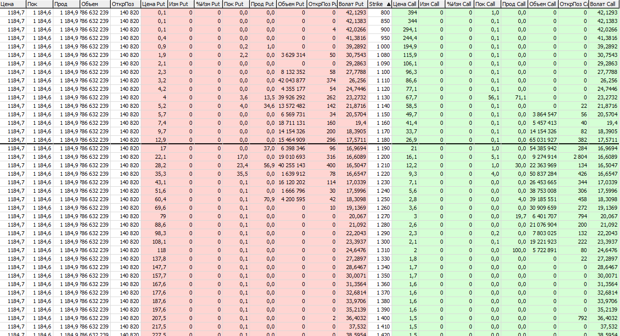Screen dimensions: 620x336
Task: Select put price cell 207,5
Action: click(x=155, y=318)
